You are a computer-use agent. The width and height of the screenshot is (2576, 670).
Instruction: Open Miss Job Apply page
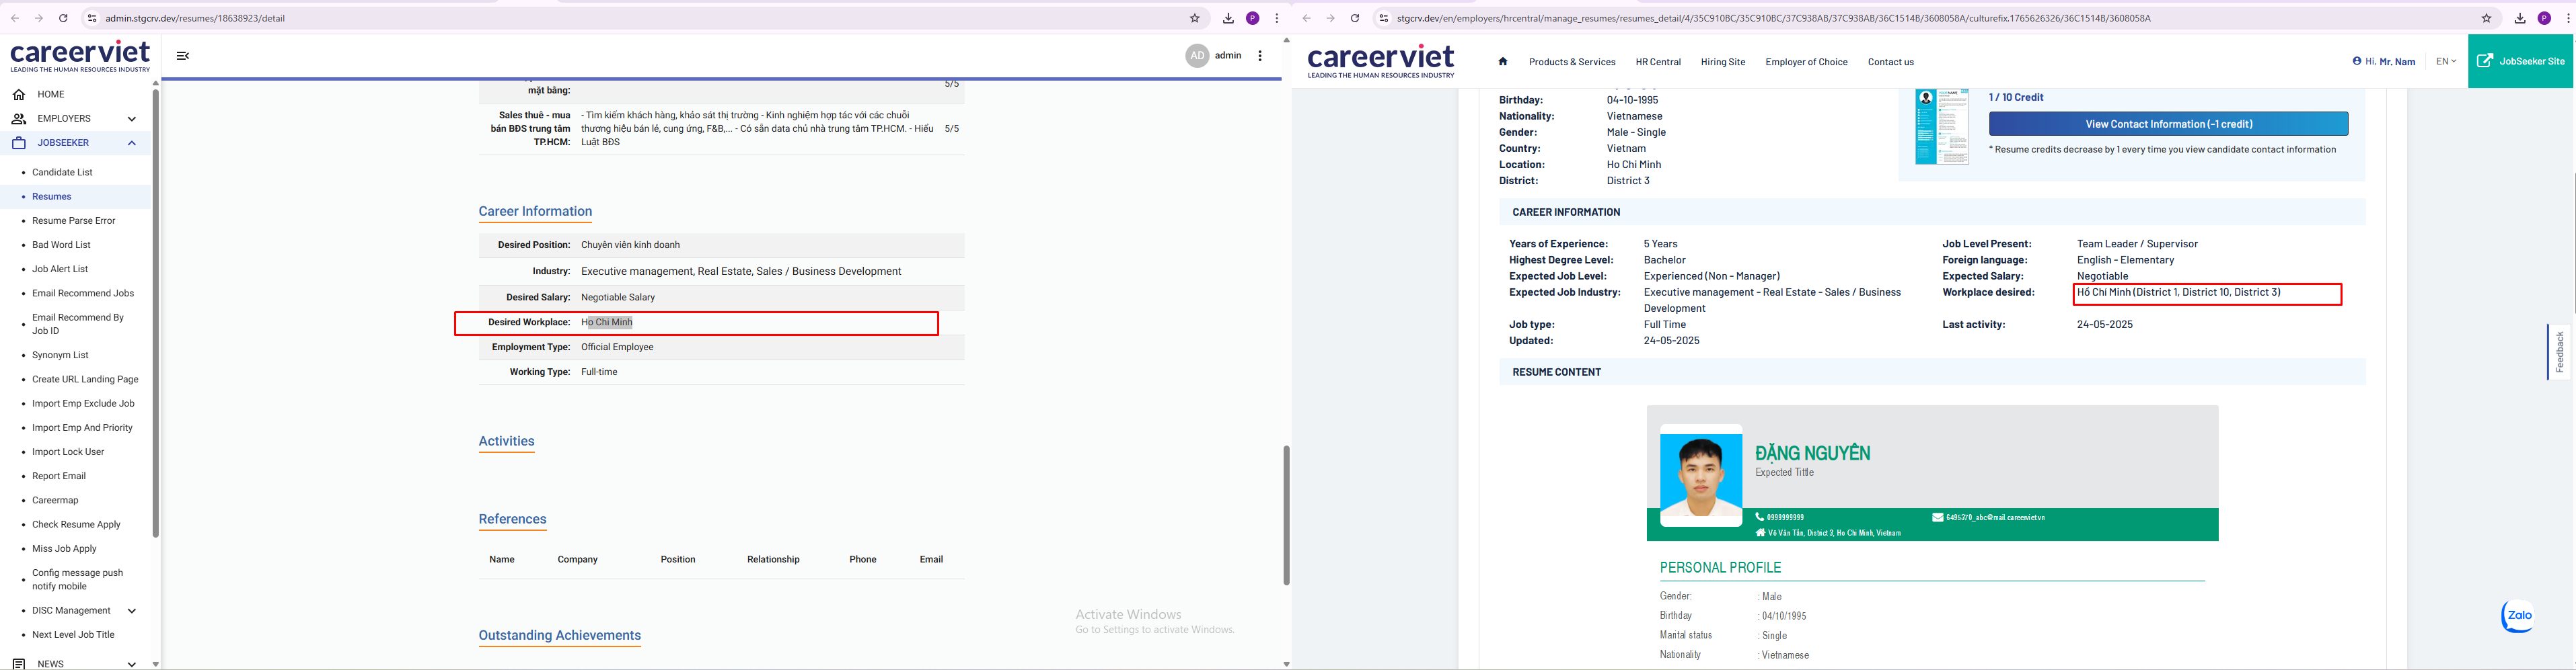[x=64, y=548]
